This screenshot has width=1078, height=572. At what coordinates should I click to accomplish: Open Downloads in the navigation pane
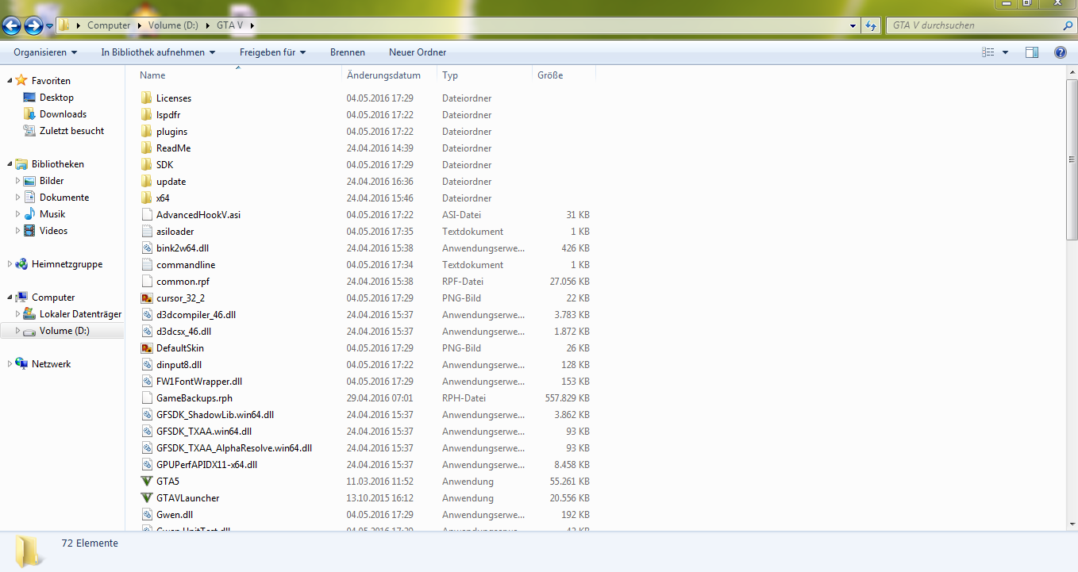point(63,114)
